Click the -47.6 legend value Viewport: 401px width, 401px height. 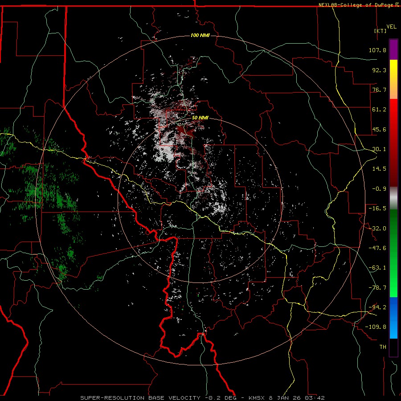coord(377,248)
